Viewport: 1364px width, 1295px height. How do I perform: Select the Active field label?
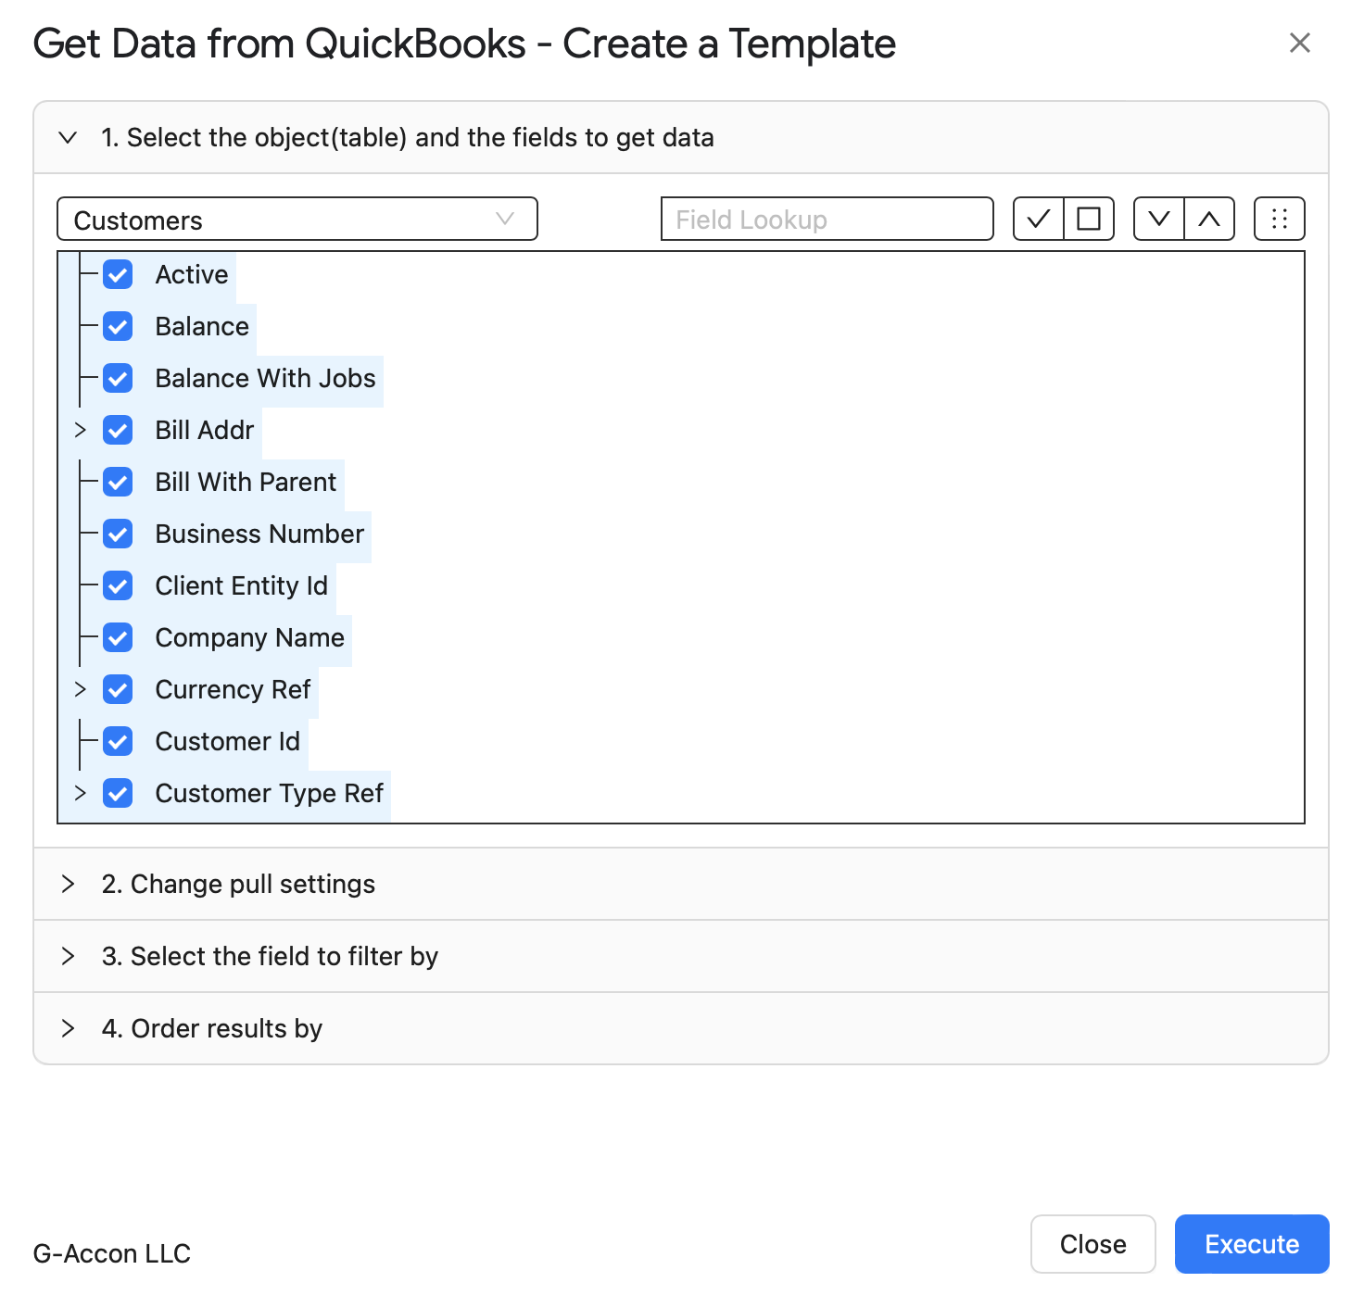pyautogui.click(x=192, y=274)
